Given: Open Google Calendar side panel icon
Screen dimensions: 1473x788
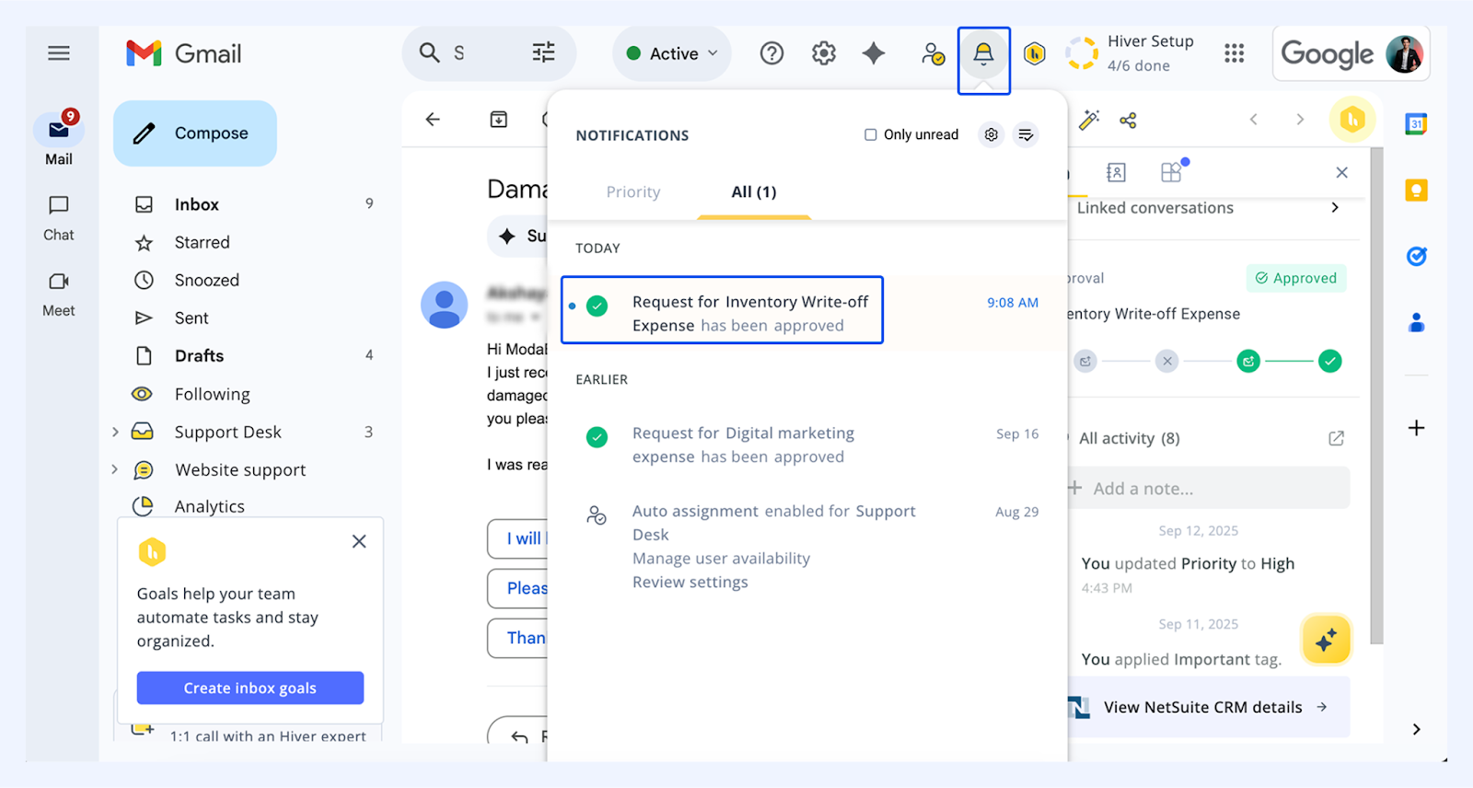Looking at the screenshot, I should click(x=1416, y=123).
